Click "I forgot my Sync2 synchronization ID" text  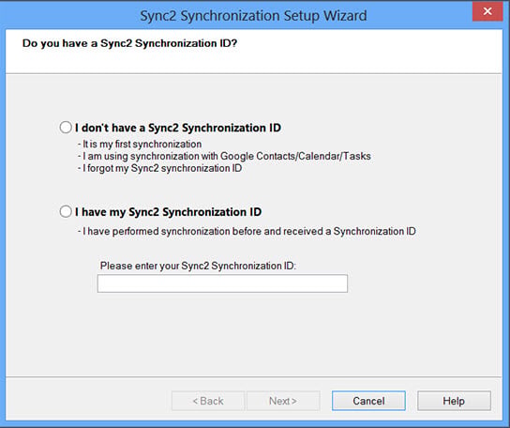coord(159,168)
